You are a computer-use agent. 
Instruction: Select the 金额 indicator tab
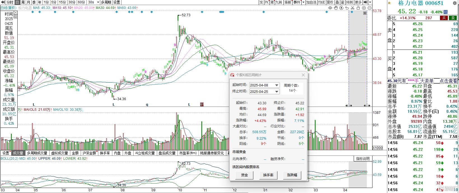[75, 153]
